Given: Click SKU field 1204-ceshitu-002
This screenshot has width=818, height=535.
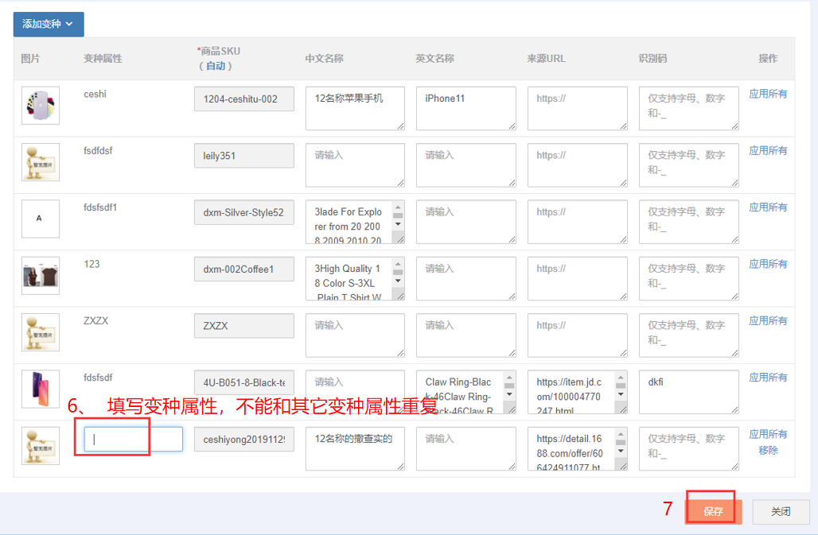Looking at the screenshot, I should (244, 99).
